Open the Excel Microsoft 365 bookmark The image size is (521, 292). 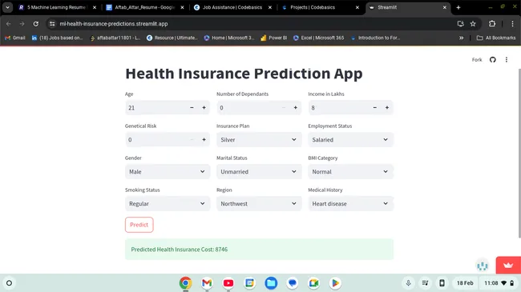point(319,38)
